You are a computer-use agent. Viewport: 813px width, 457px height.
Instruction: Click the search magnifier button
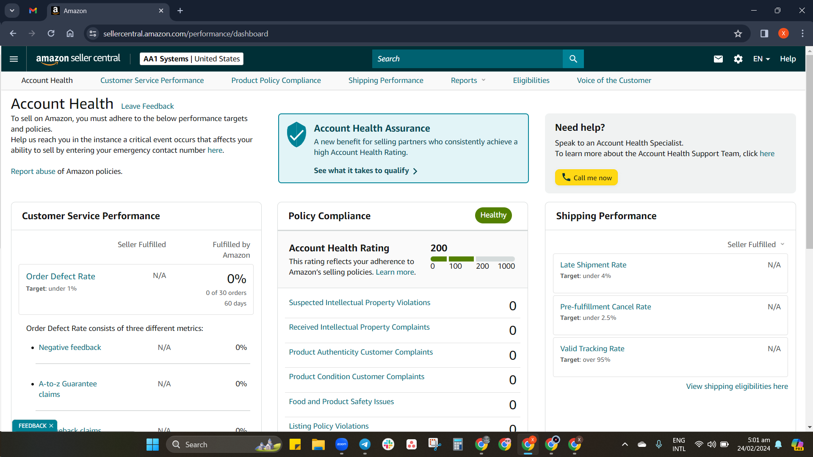(x=573, y=59)
